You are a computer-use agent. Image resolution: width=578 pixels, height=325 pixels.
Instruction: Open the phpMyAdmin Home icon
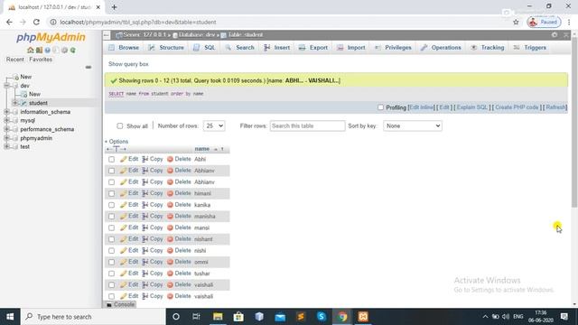[30, 51]
